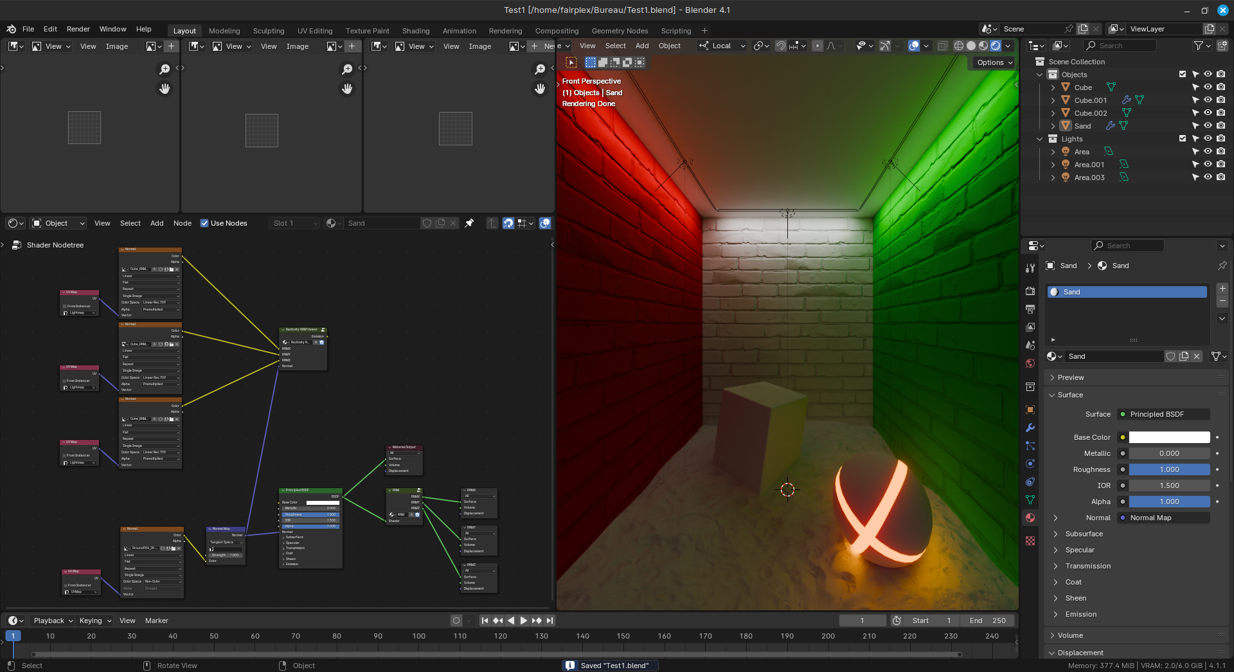Toggle viewport overlays button
The height and width of the screenshot is (672, 1234).
tap(913, 46)
